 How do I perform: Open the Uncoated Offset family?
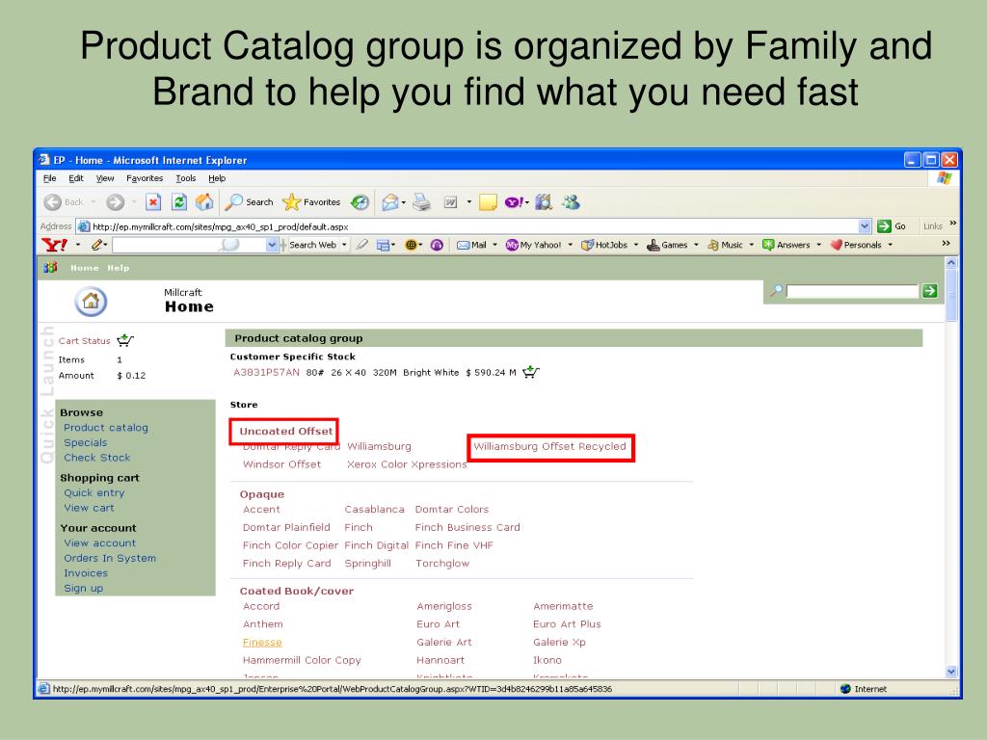pyautogui.click(x=285, y=431)
